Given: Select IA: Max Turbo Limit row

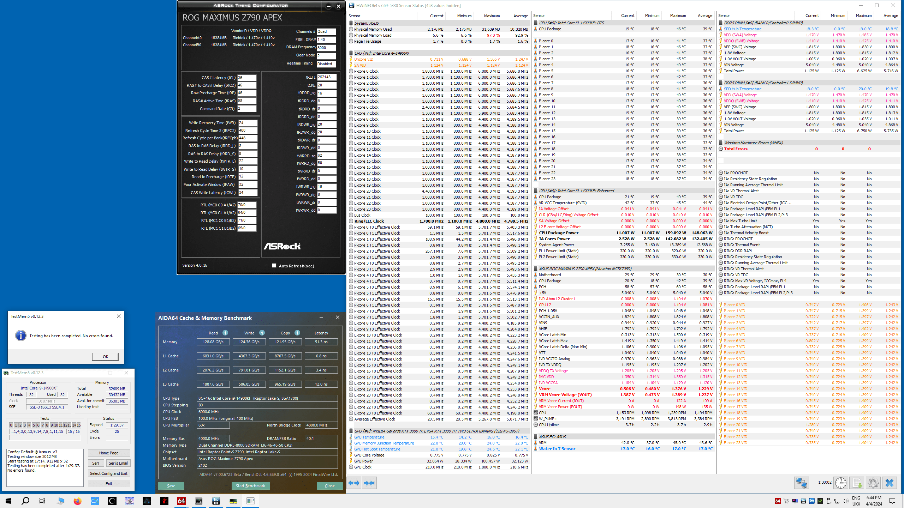Looking at the screenshot, I should coord(809,221).
